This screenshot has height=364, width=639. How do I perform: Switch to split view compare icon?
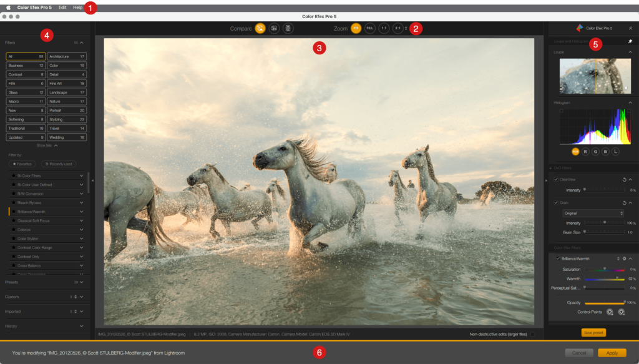point(274,28)
